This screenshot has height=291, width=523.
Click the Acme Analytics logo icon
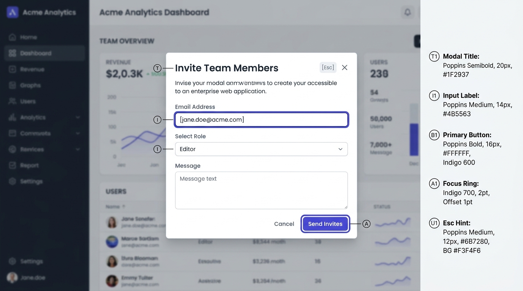pos(13,12)
